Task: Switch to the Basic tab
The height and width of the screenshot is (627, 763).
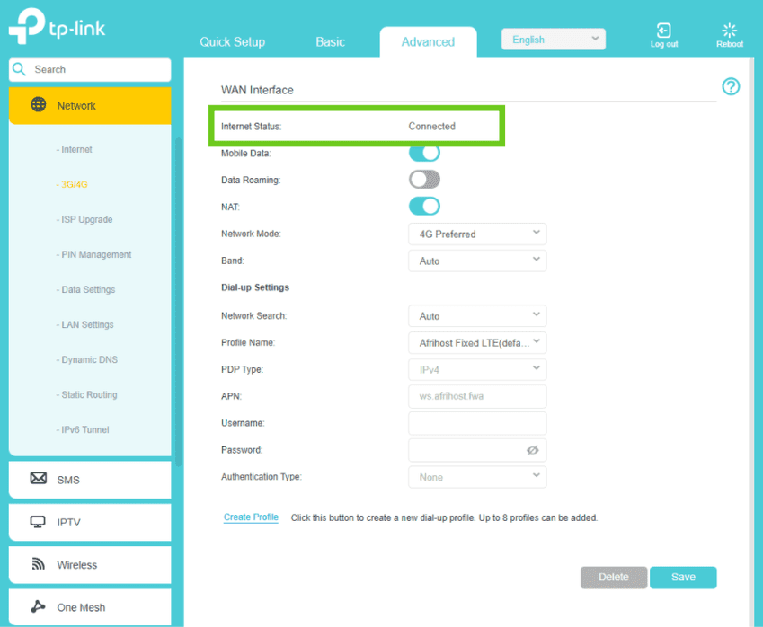Action: (x=330, y=42)
